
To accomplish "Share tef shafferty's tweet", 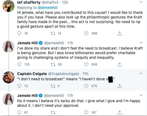I will pos(120,34).
